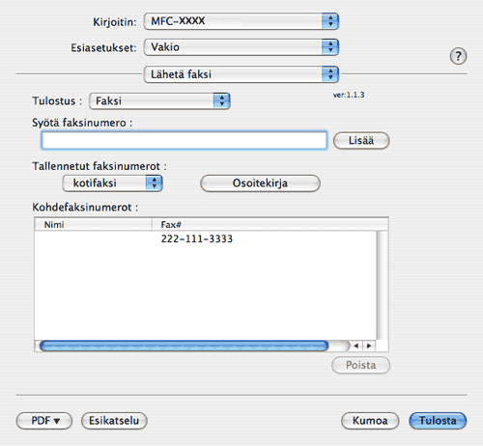
Task: Click the scroll right arrow in list
Action: tap(369, 346)
